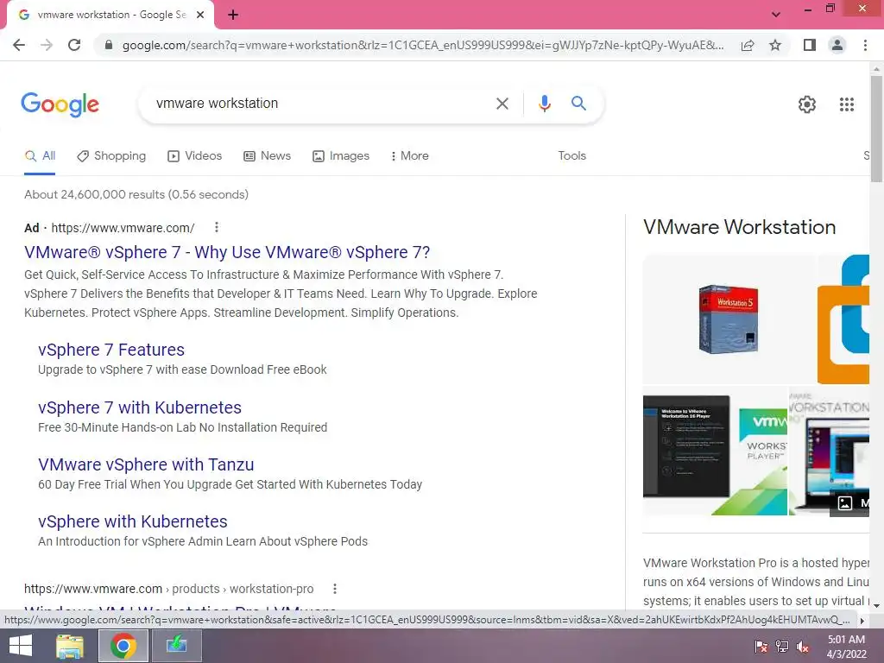This screenshot has height=663, width=884.
Task: Click the padlock site info icon
Action: click(108, 45)
